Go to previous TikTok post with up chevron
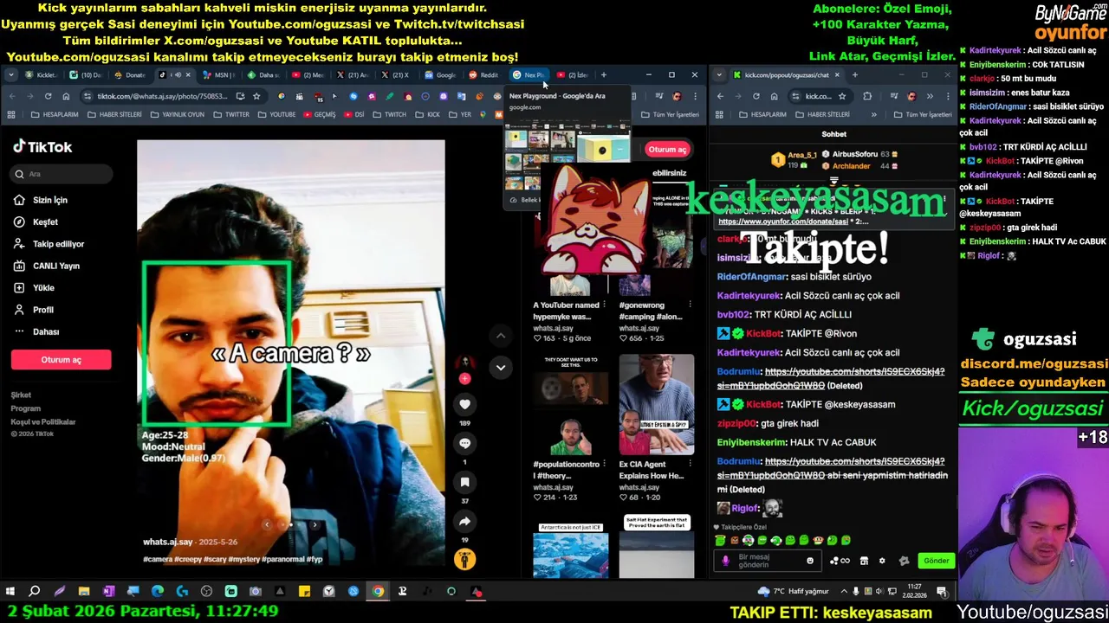 [x=500, y=336]
